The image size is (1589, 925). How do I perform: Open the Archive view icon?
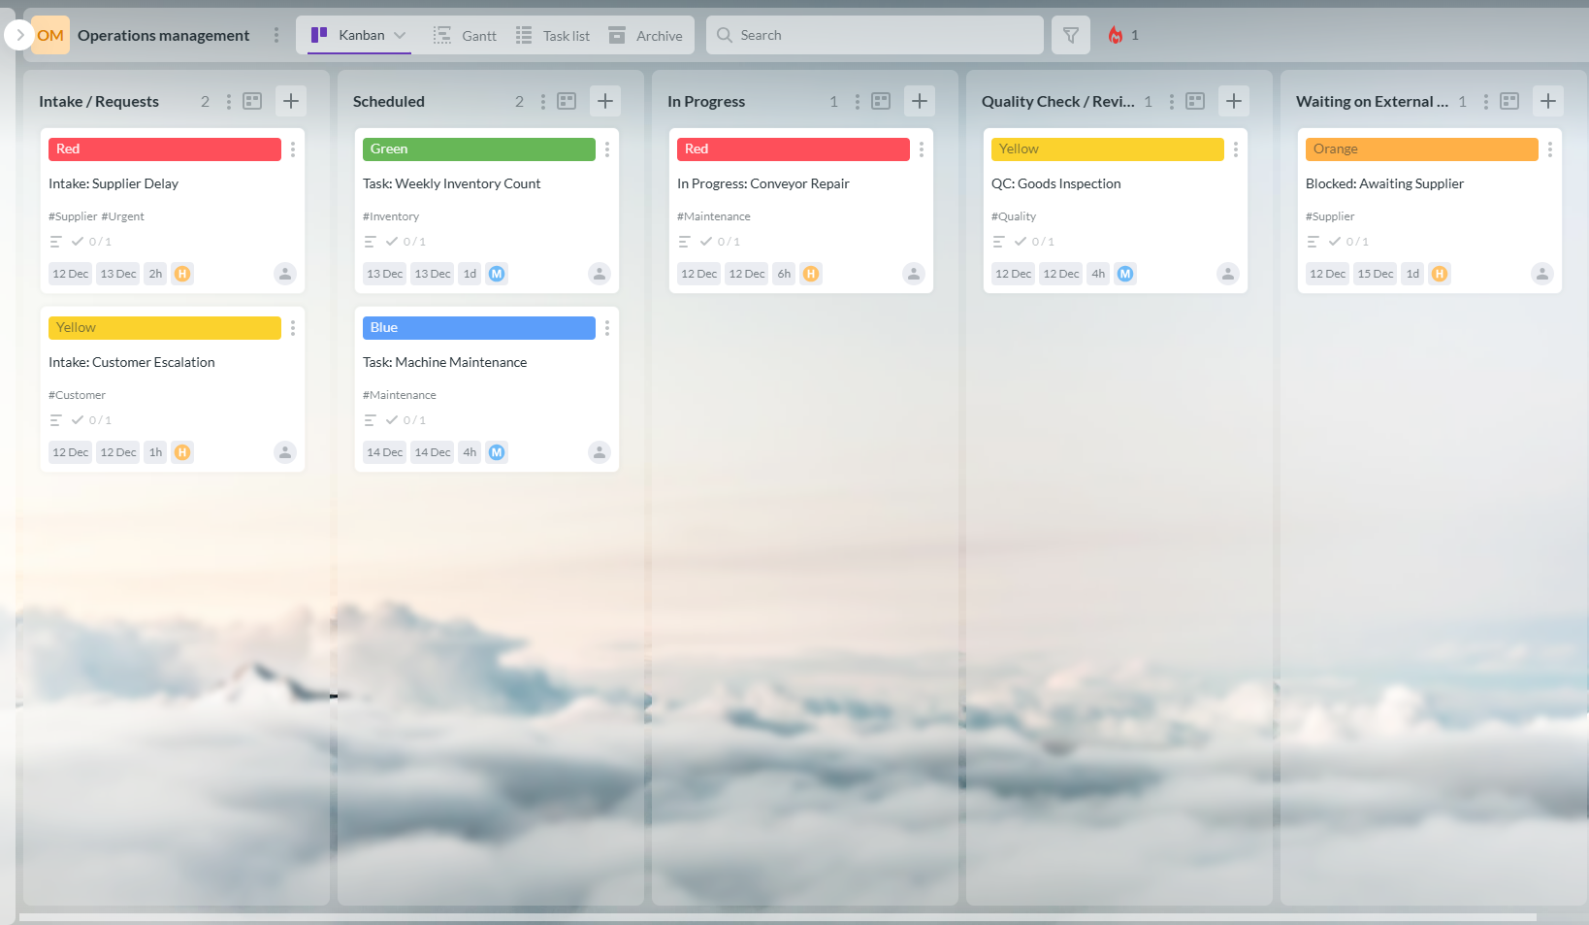[617, 34]
